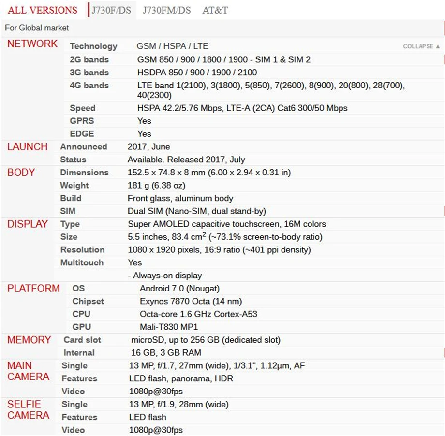This screenshot has height=436, width=445.
Task: Click the '181 g (6.38 oz)' value
Action: 156,185
